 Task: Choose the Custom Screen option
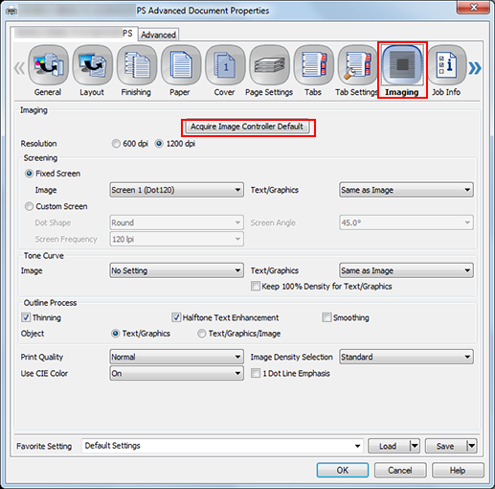tap(29, 206)
